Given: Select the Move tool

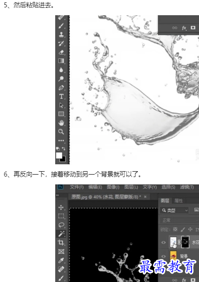Looking at the screenshot, I should click(x=61, y=207).
